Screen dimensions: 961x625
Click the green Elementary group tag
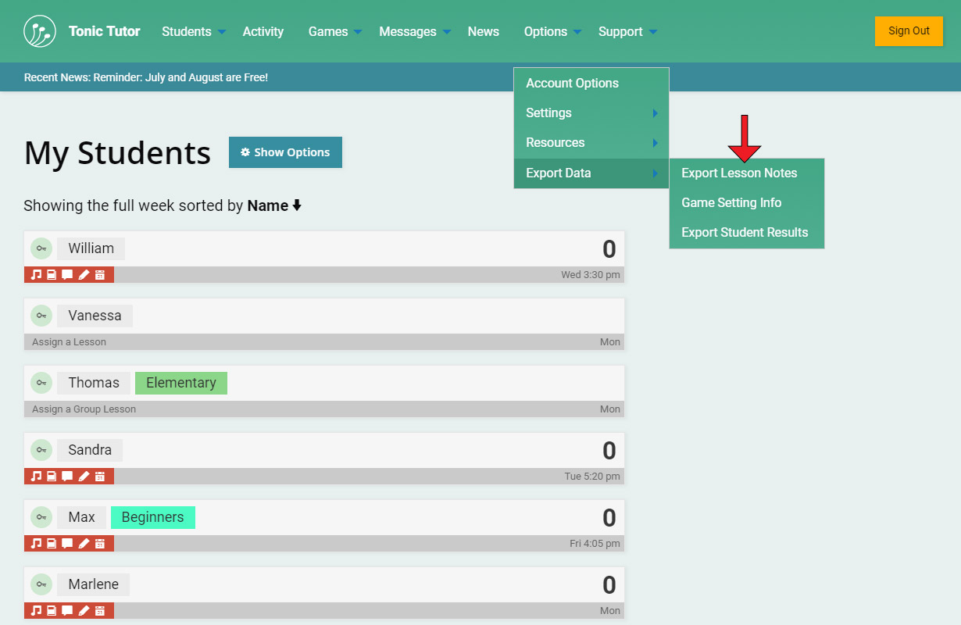point(181,383)
